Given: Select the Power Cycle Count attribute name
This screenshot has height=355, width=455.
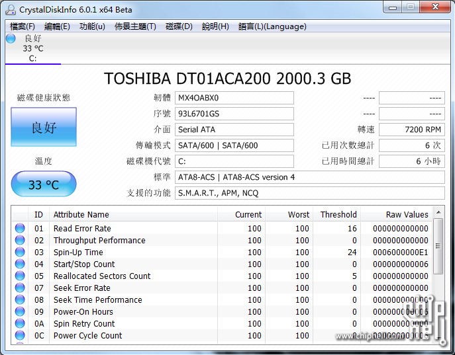Looking at the screenshot, I should [x=87, y=335].
